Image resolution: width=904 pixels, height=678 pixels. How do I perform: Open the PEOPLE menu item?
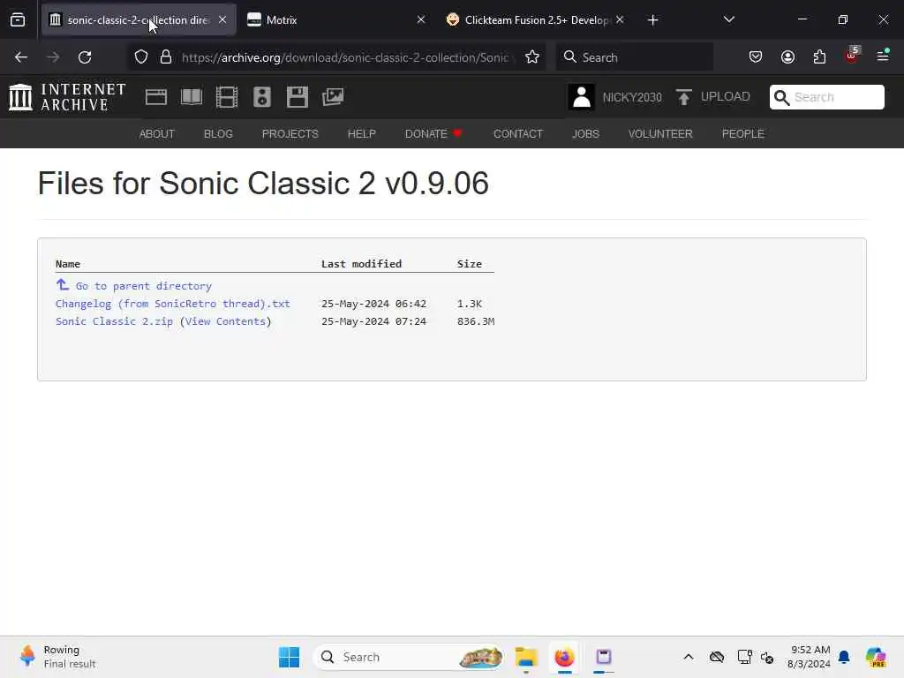pos(742,134)
